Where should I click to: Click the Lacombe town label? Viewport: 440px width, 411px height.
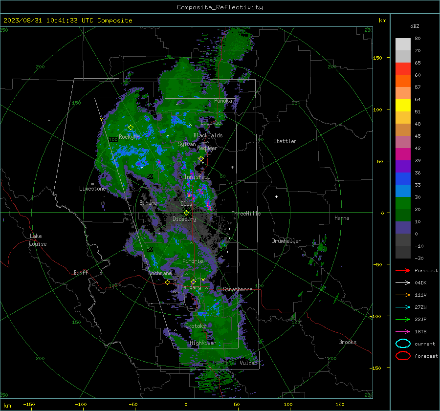(211, 123)
